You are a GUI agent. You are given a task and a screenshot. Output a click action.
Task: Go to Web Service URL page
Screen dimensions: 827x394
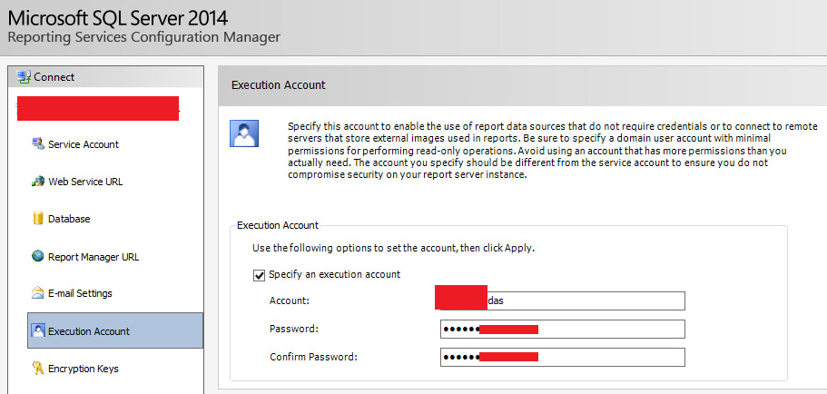[x=85, y=182]
